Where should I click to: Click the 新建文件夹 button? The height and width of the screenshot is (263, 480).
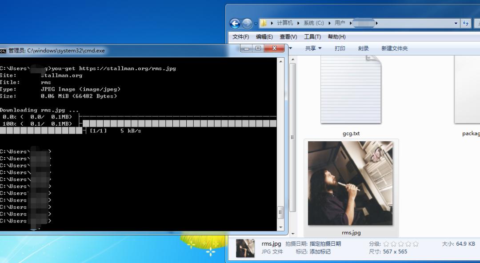[394, 48]
